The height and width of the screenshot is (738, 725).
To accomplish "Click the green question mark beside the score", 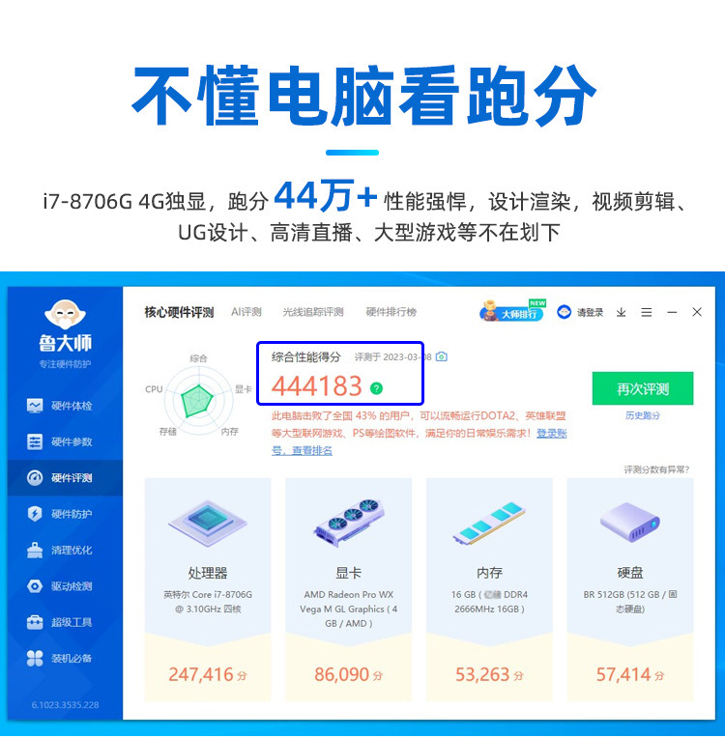I will tap(376, 388).
